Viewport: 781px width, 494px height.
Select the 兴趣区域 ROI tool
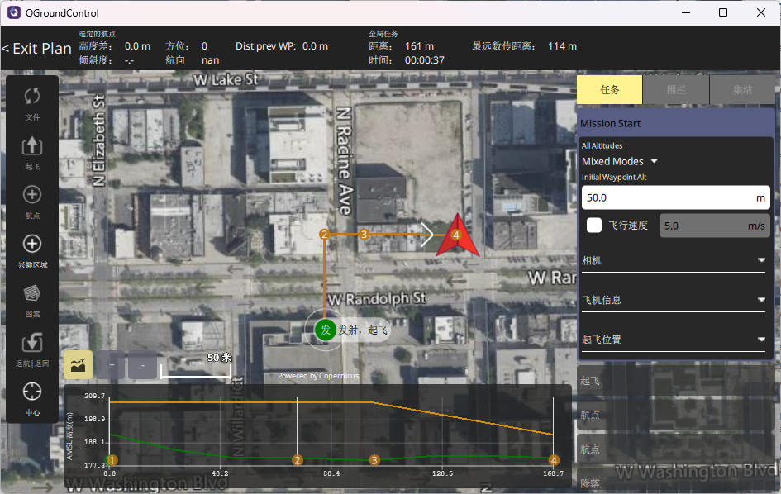click(32, 251)
